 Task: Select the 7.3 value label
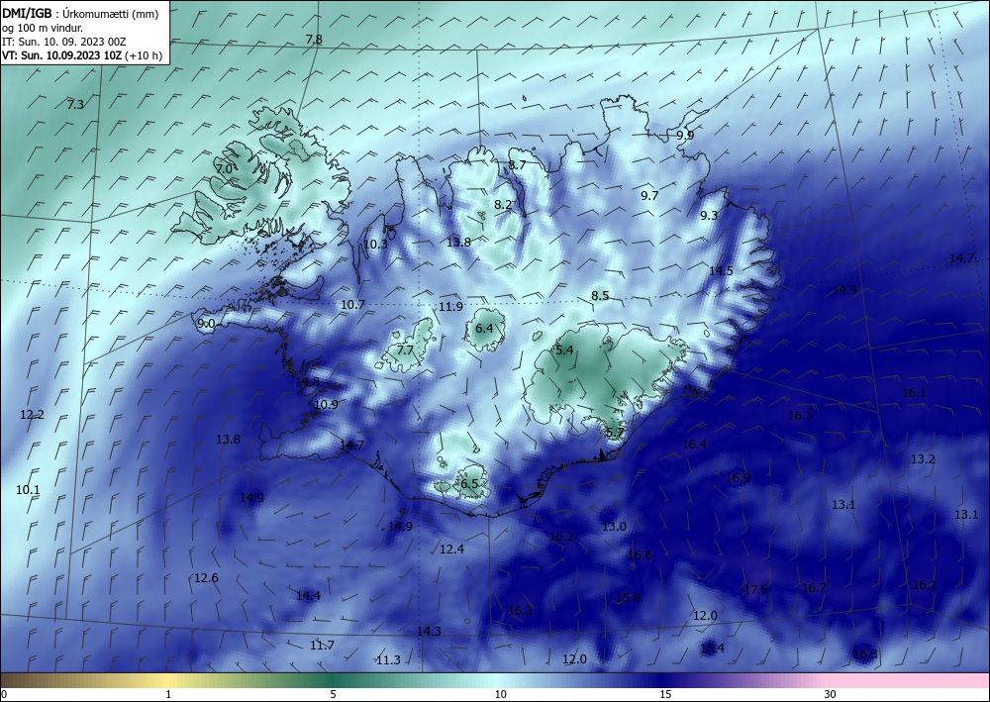pos(75,104)
